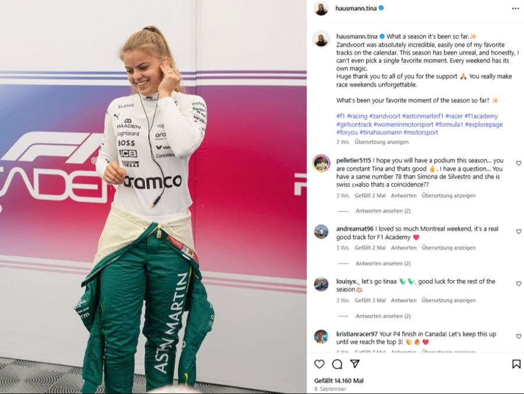
Task: Share the post via the paper plane icon
Action: [x=355, y=364]
